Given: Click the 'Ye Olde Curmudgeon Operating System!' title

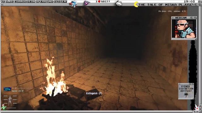Looking at the screenshot, I should pyautogui.click(x=34, y=2).
